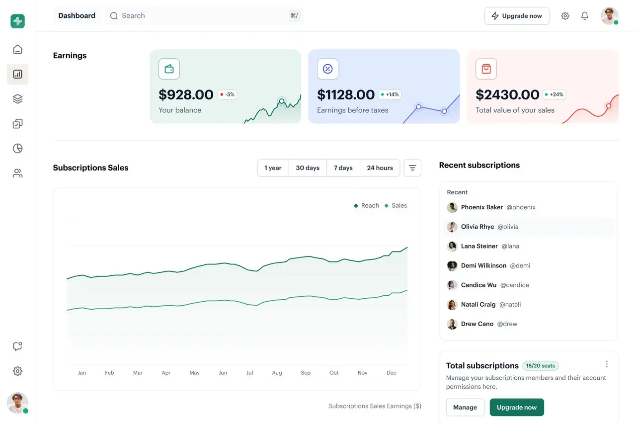Select the 24 hours time range

[380, 168]
